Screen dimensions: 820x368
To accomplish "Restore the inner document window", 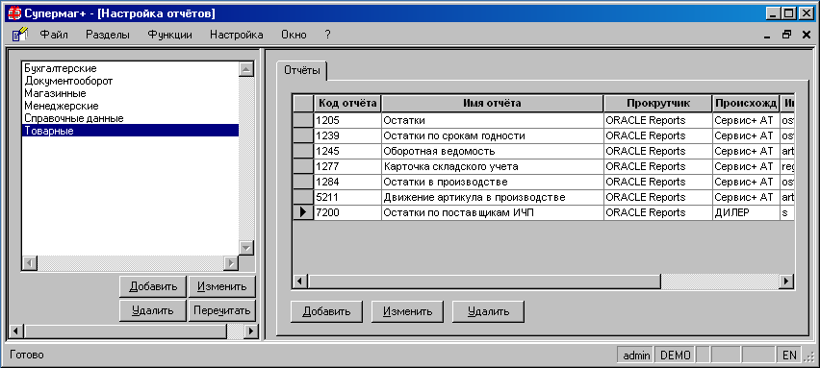I will [786, 35].
